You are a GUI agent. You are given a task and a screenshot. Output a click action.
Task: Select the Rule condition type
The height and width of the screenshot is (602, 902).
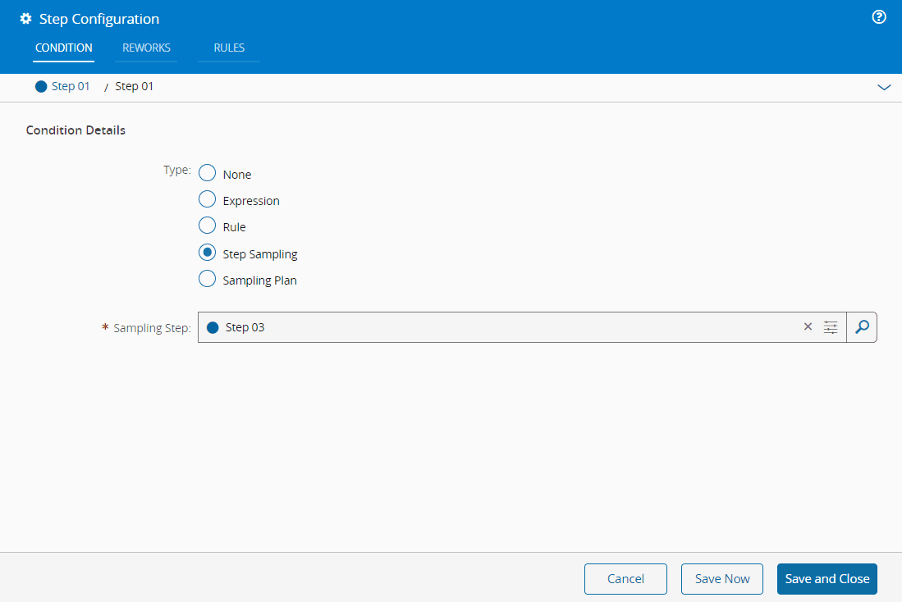(x=208, y=226)
